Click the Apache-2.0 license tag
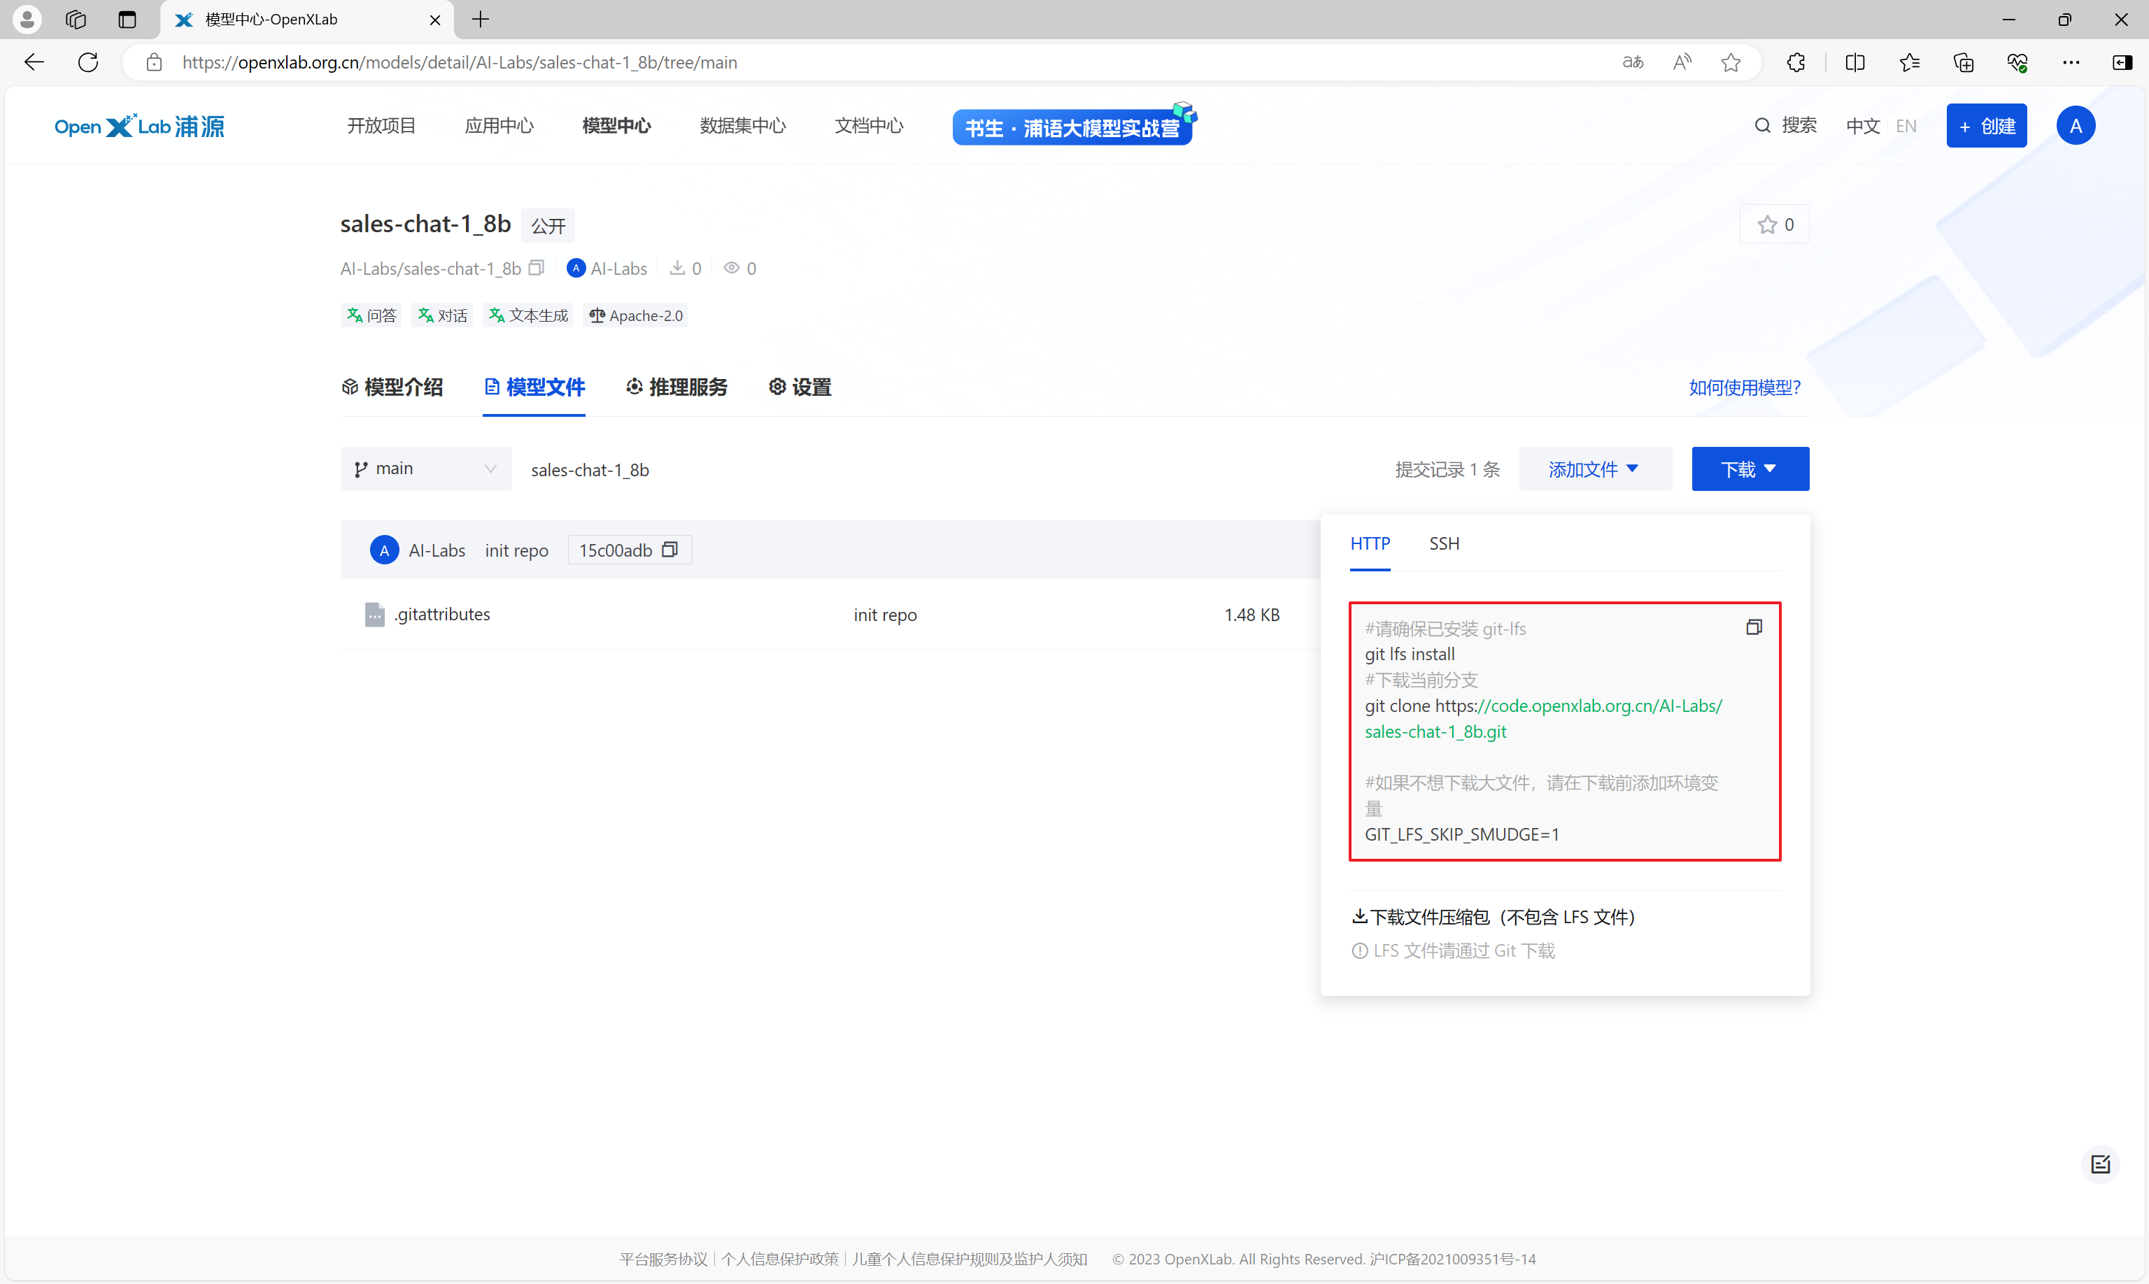2149x1284 pixels. point(636,316)
